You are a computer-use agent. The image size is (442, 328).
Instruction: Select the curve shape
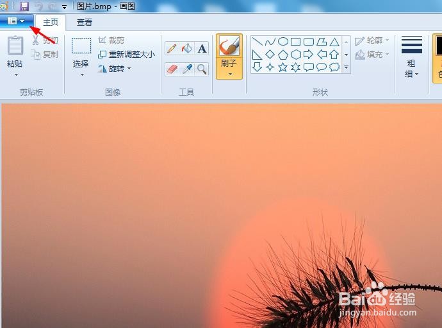pos(270,42)
